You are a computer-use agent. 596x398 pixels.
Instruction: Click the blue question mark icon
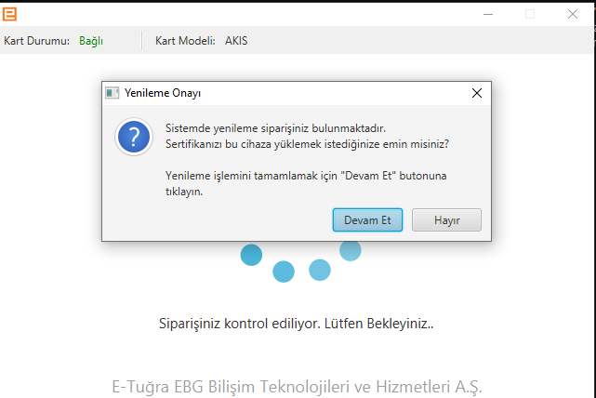(x=134, y=137)
